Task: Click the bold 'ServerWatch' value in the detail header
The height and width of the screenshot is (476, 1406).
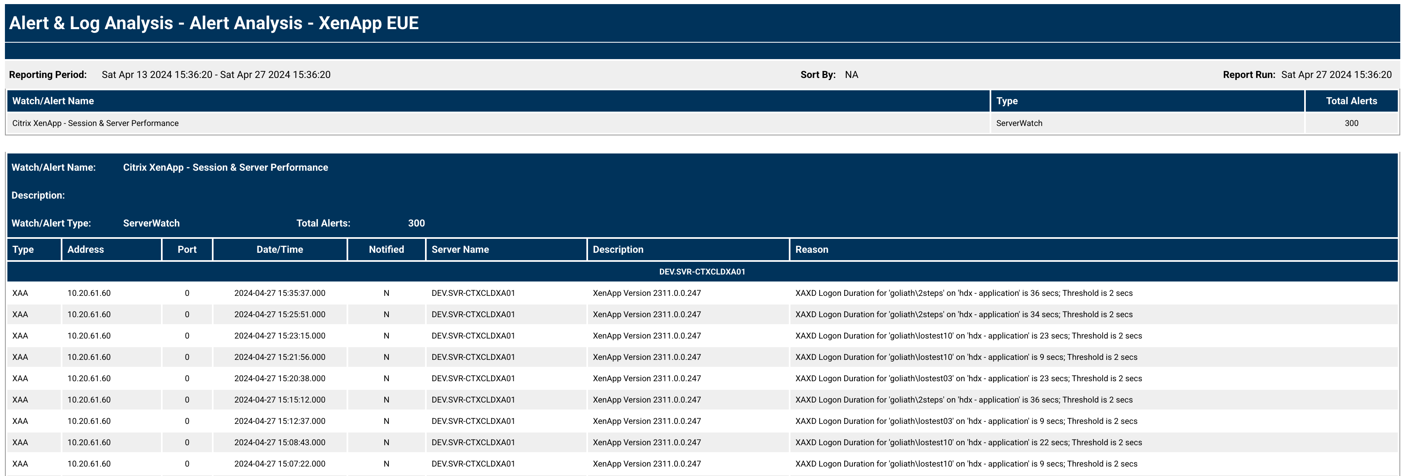Action: (x=151, y=223)
